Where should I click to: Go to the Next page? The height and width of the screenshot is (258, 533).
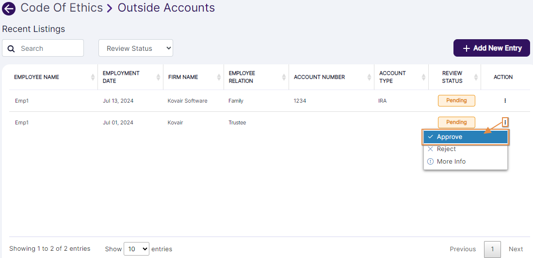point(516,249)
